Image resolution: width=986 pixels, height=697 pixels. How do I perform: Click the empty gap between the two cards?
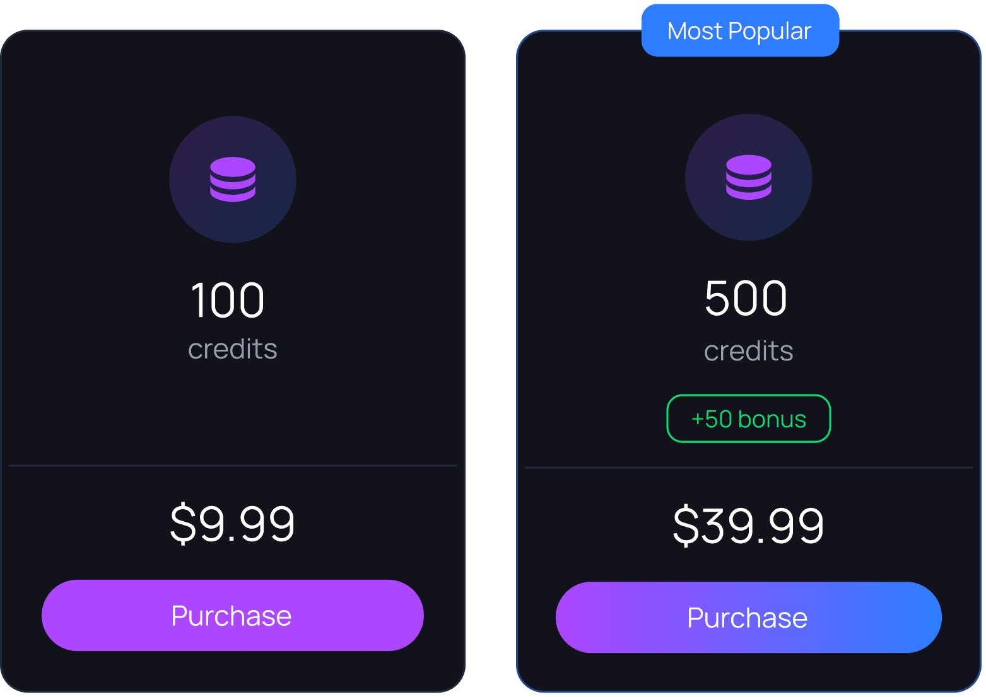pyautogui.click(x=491, y=359)
